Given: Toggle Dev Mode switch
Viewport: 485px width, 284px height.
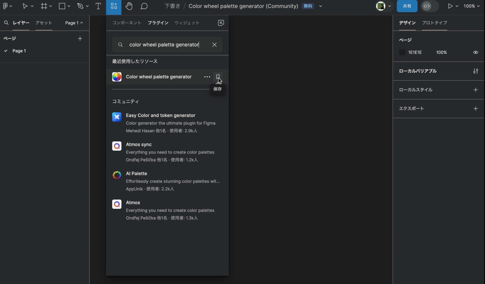Looking at the screenshot, I should point(429,6).
